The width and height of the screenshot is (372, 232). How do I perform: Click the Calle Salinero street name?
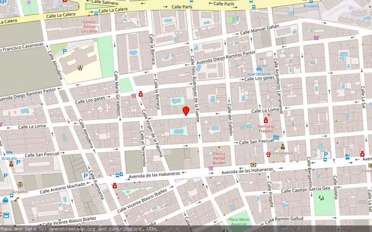105,2
